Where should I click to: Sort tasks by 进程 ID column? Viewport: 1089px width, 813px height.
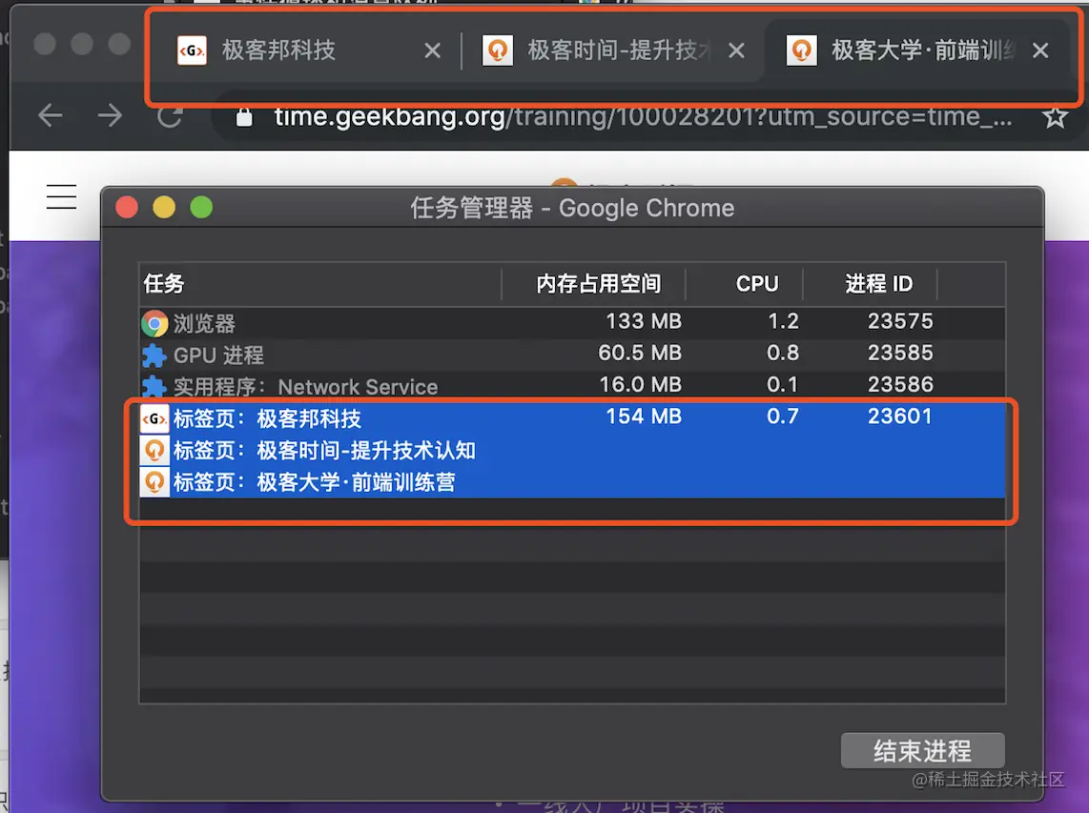coord(879,283)
